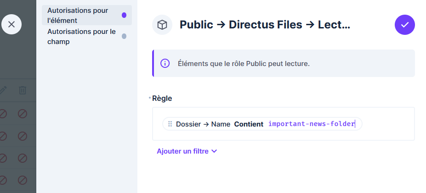Viewport: 426px width, 193px height.
Task: Select the "Dossier → Name" field selector
Action: click(203, 124)
